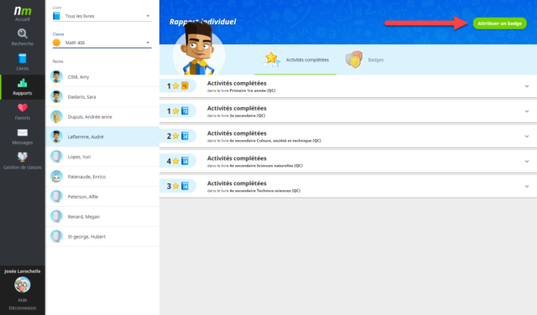Select student Renard, Megan
Screen dimensions: 537x315
tap(102, 216)
